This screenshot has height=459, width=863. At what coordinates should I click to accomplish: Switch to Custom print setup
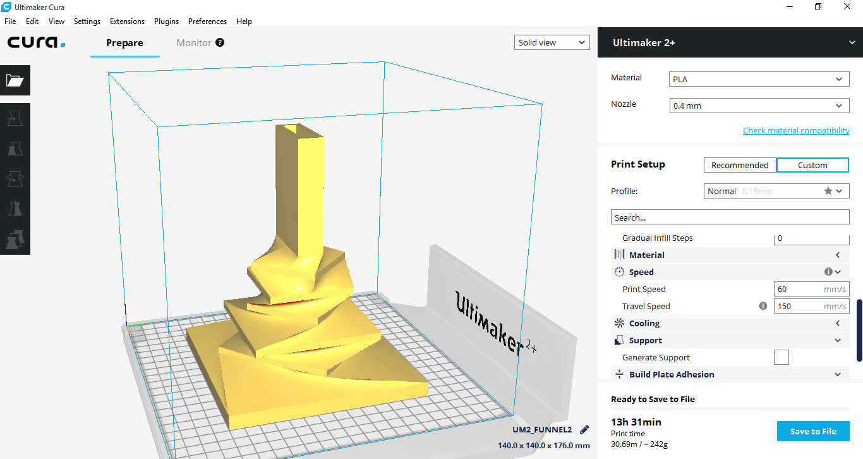point(812,165)
